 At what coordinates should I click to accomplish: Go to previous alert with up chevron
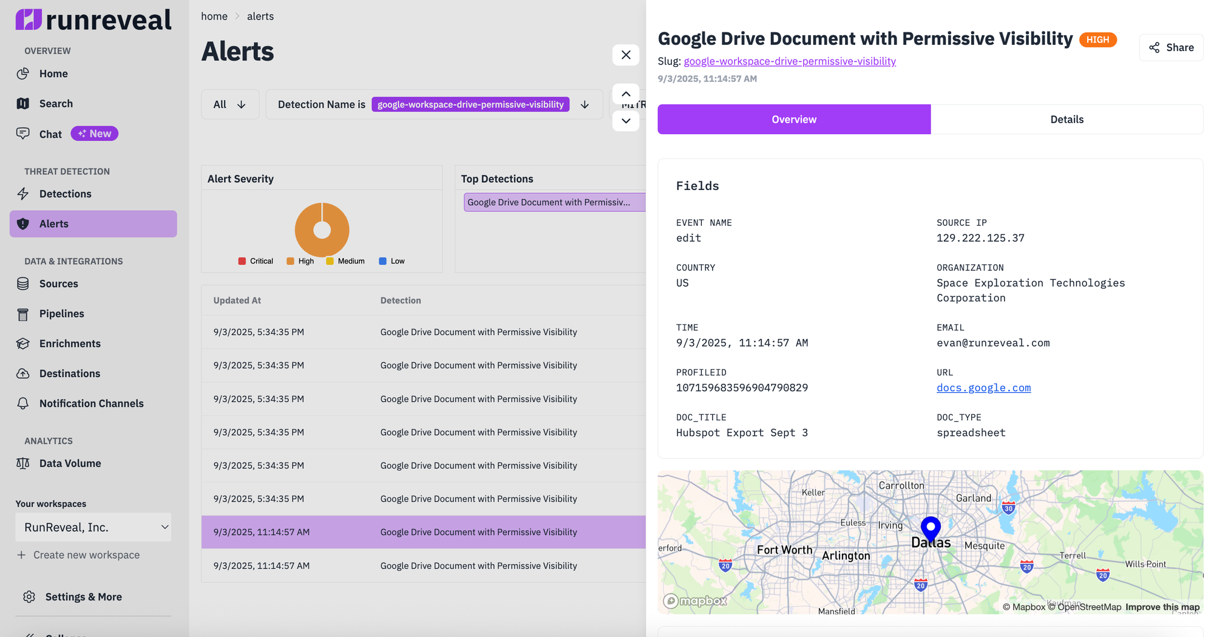click(626, 94)
